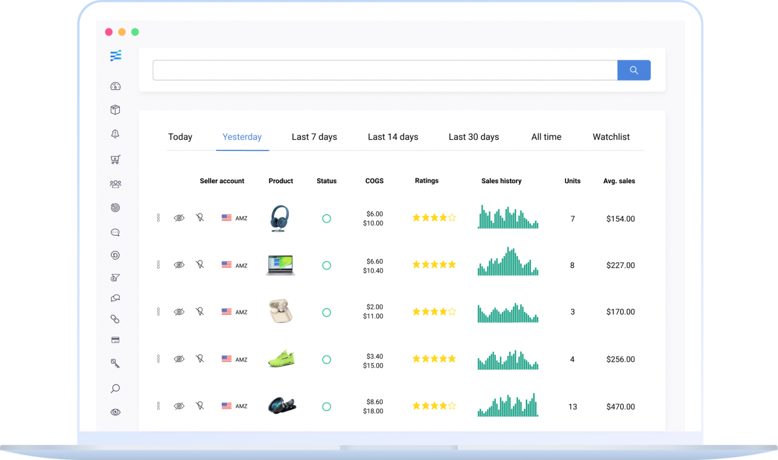
Task: Click the green status circle for headphones
Action: (326, 218)
